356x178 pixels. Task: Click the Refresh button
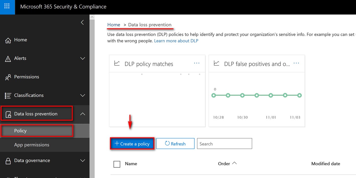pyautogui.click(x=175, y=144)
